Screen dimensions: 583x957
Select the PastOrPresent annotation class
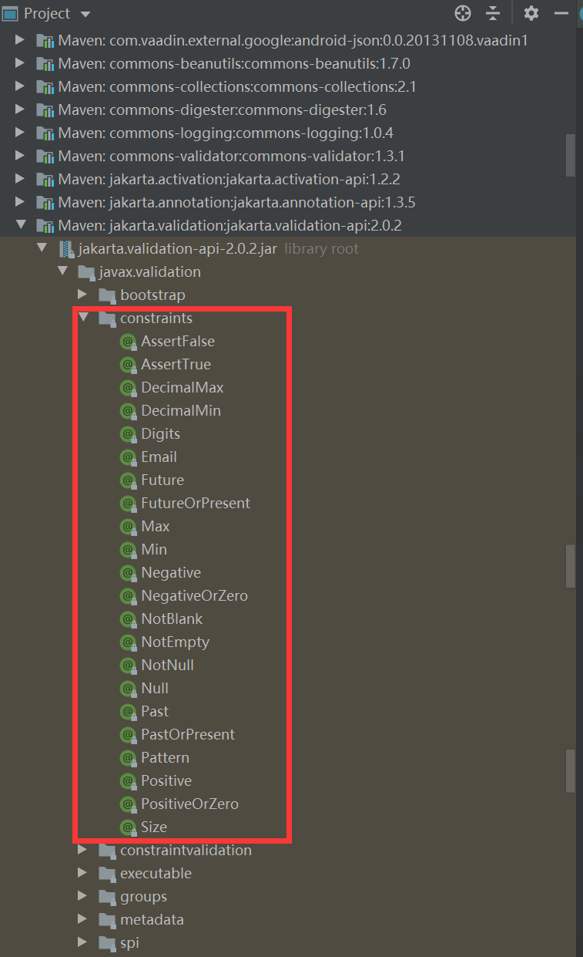(188, 734)
